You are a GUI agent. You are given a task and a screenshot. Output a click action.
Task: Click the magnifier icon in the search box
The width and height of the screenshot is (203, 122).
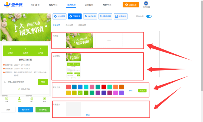(5, 82)
